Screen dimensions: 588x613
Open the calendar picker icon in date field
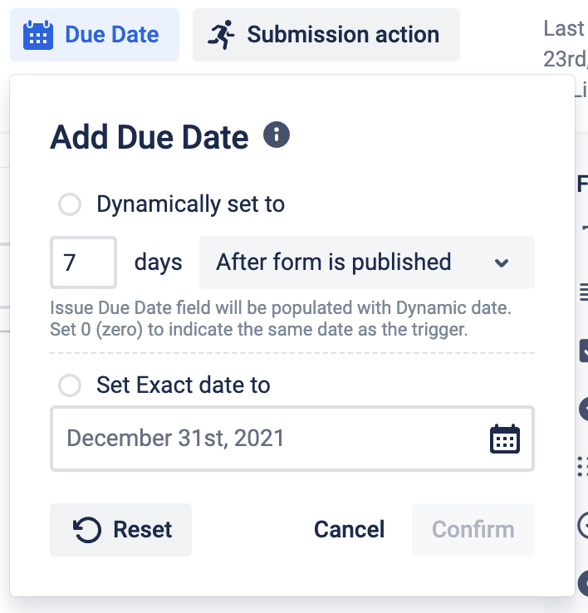coord(504,439)
